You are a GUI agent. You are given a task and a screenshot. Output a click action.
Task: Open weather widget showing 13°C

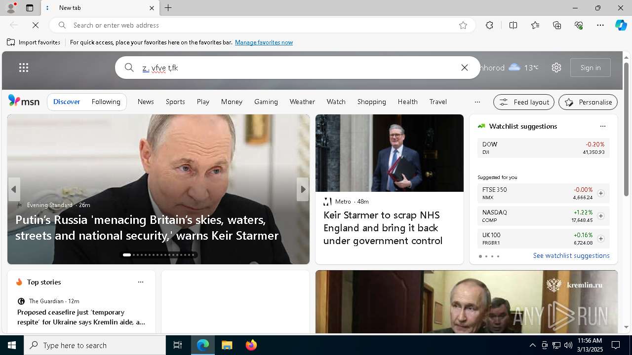(x=509, y=68)
